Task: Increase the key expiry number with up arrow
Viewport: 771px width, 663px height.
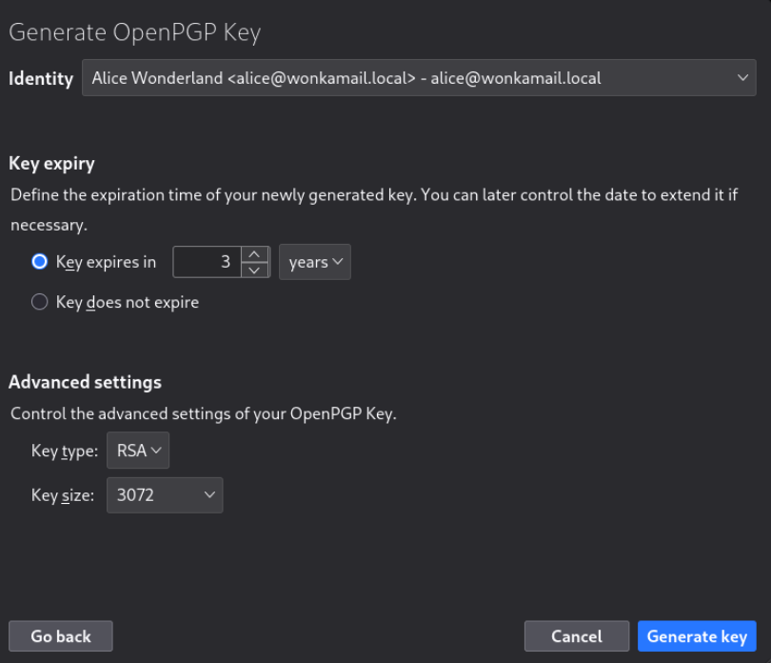Action: (254, 254)
